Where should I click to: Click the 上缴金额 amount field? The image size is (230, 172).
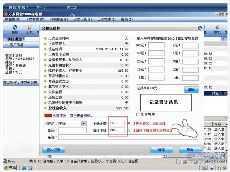click(117, 124)
